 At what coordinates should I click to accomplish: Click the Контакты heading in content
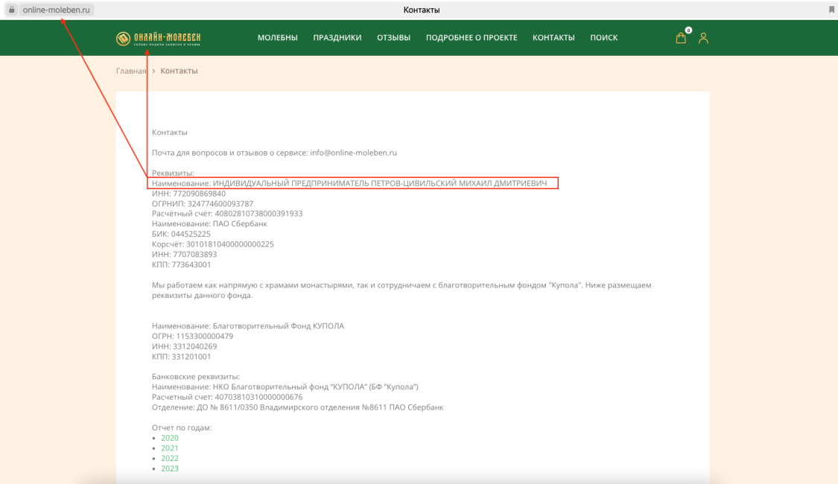point(169,132)
